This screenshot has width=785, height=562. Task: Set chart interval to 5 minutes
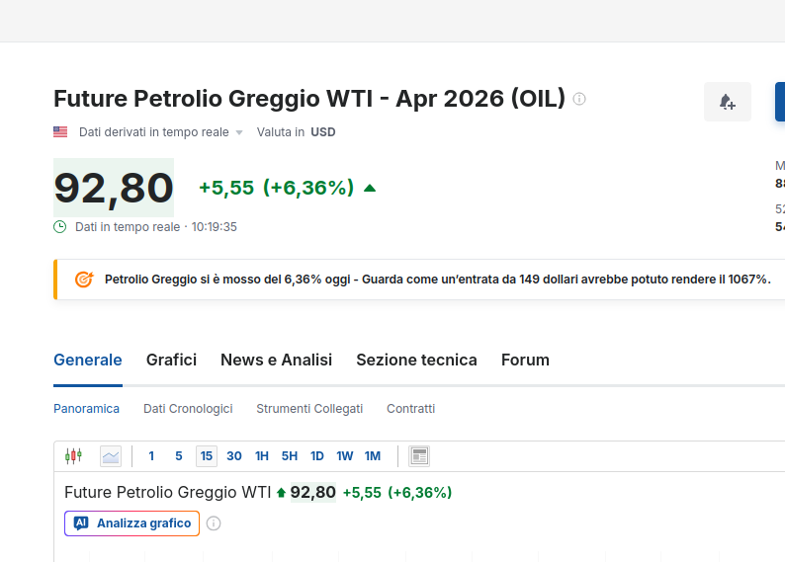[179, 456]
